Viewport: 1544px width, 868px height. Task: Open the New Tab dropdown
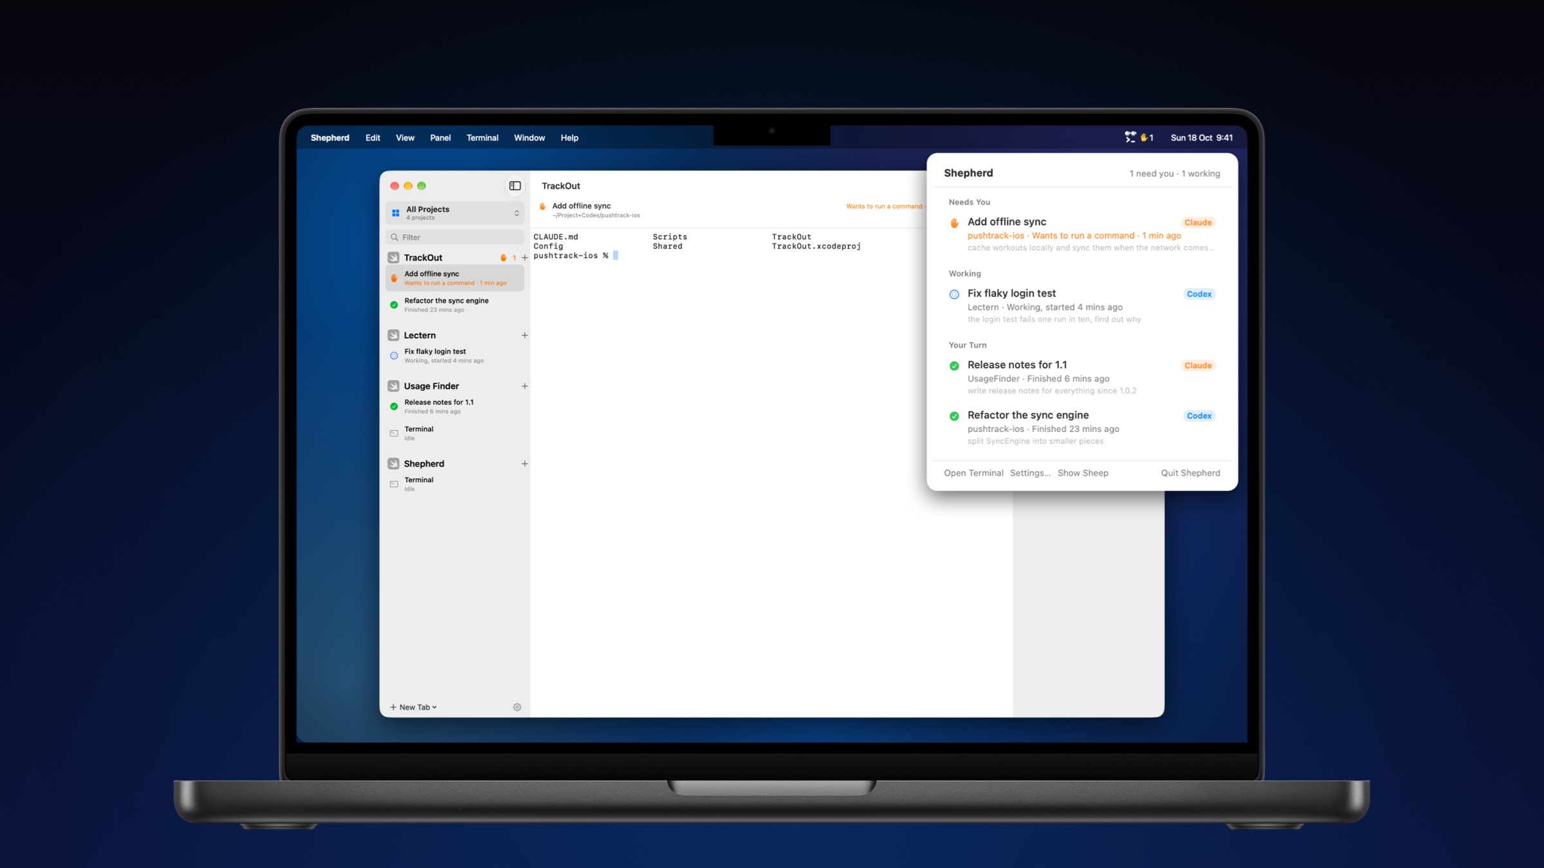click(414, 707)
